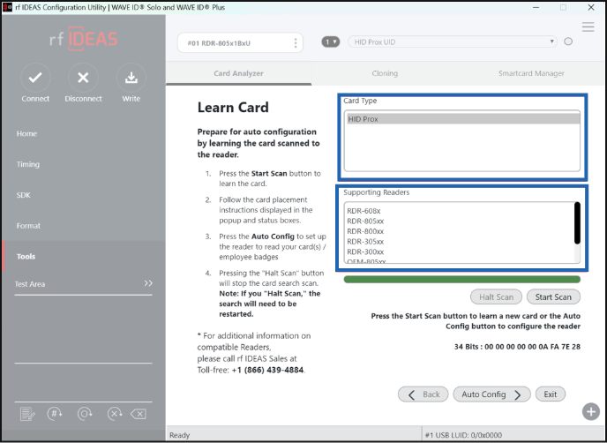The width and height of the screenshot is (607, 443).
Task: Click the Supporting Readers list scrollbar
Action: (x=577, y=223)
